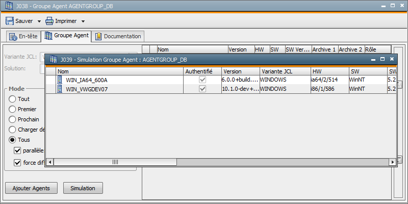408x204 pixels.
Task: Expand the Imprimer dropdown arrow
Action: (x=83, y=21)
